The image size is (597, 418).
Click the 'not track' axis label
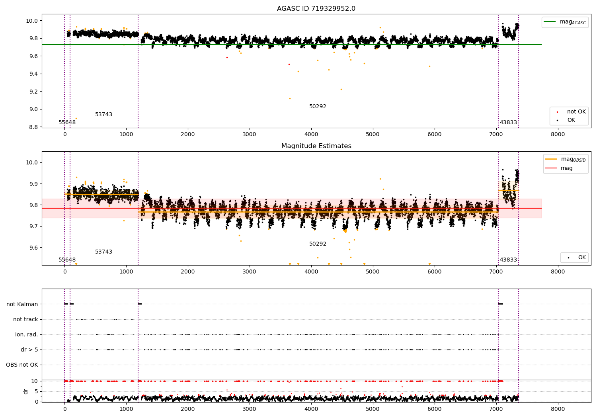tap(25, 319)
